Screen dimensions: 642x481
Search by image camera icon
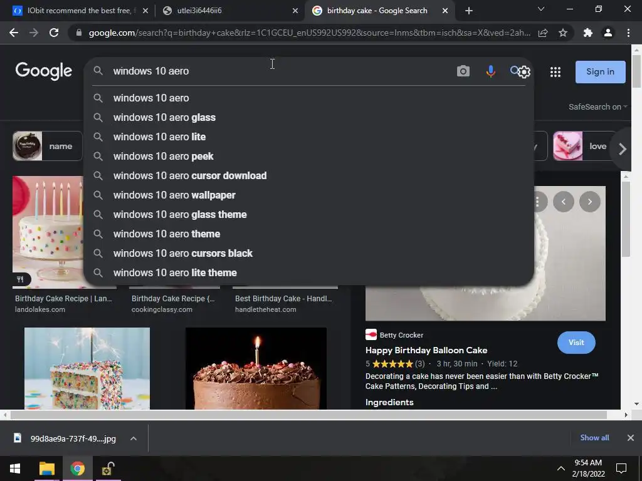click(x=463, y=71)
